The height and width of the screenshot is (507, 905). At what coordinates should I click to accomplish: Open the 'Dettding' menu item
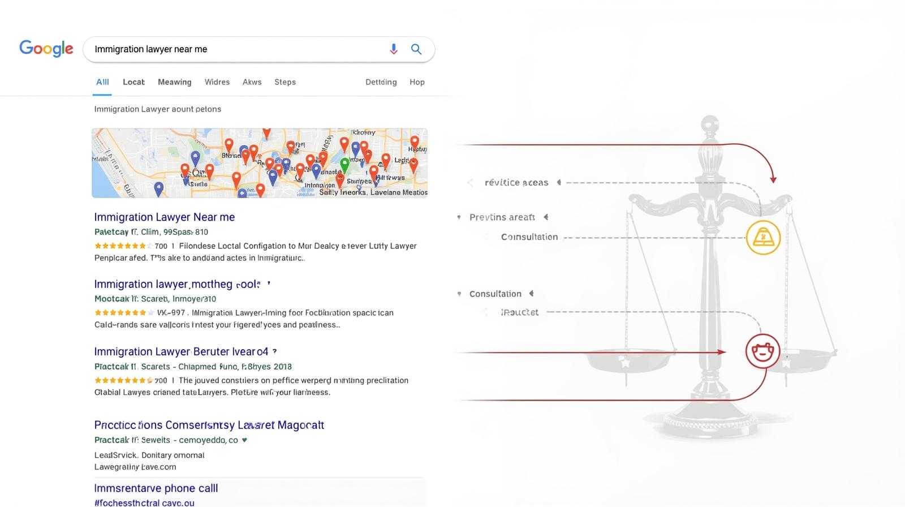point(381,82)
